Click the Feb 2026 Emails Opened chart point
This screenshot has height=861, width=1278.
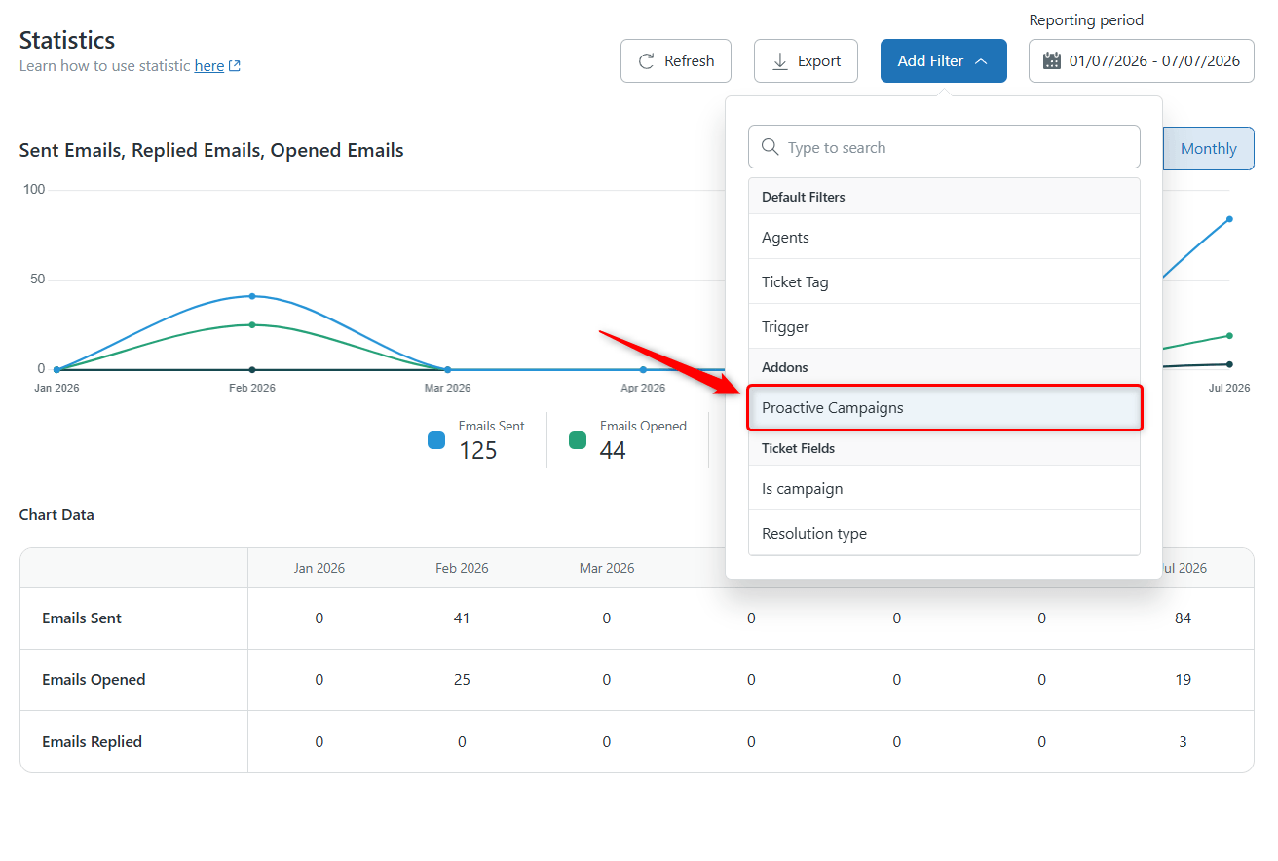click(x=252, y=324)
